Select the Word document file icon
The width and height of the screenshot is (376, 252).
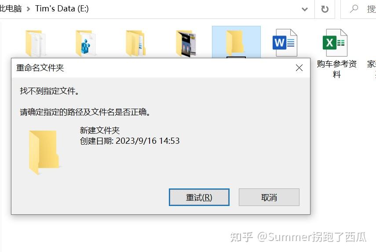pyautogui.click(x=285, y=43)
